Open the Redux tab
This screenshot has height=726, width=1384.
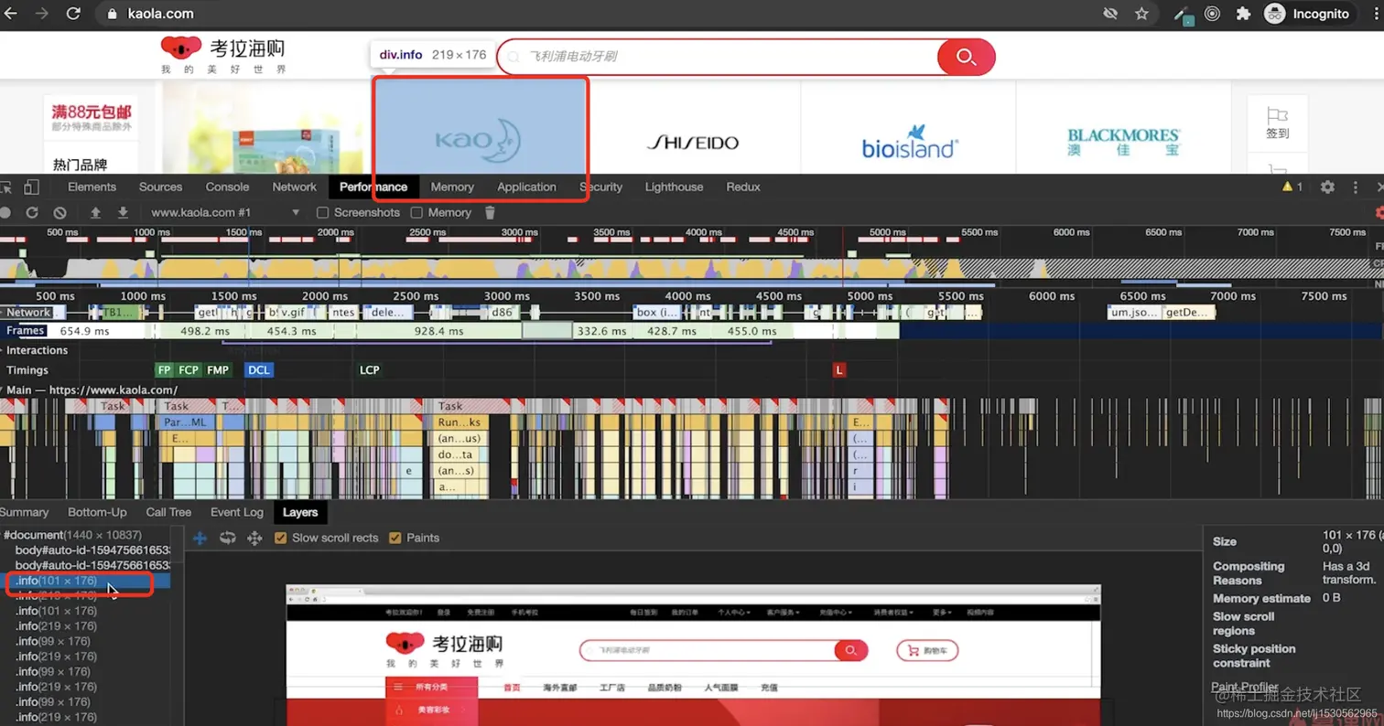coord(742,187)
